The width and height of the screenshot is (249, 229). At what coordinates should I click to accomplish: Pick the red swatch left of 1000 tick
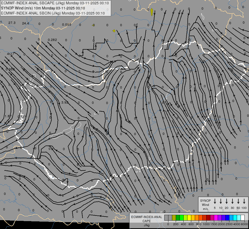205,218
